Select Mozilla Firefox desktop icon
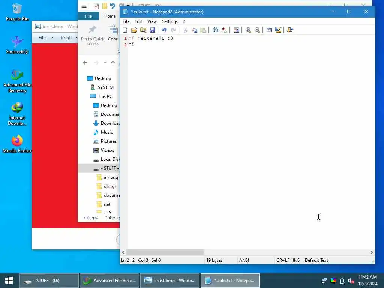Viewport: 384px width, 288px height. [17, 144]
